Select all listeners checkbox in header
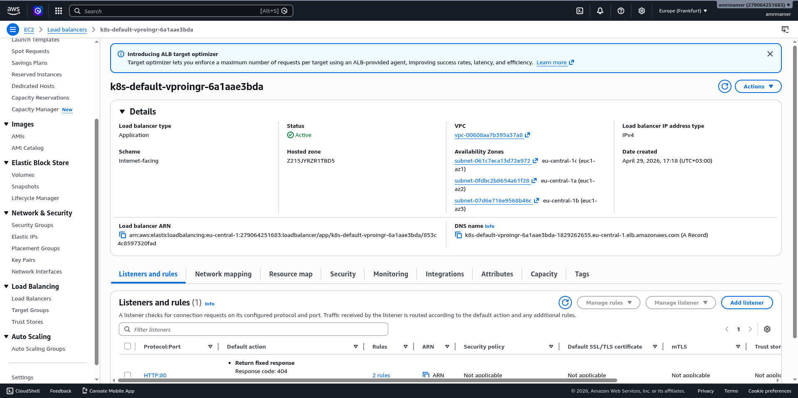This screenshot has width=798, height=398. coord(128,346)
